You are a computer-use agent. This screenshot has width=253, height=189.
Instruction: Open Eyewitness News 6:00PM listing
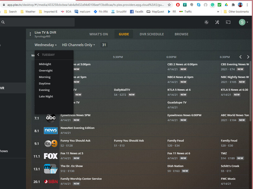(193, 117)
